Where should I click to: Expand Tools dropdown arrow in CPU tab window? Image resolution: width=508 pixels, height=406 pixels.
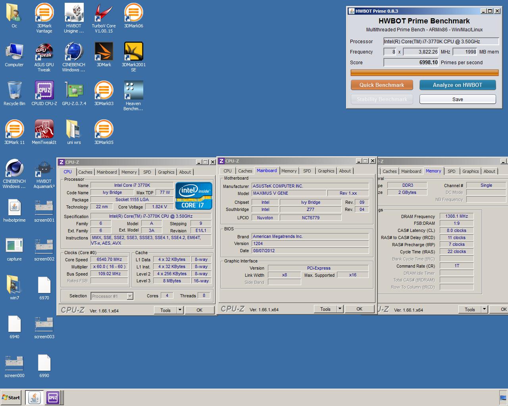pos(180,310)
